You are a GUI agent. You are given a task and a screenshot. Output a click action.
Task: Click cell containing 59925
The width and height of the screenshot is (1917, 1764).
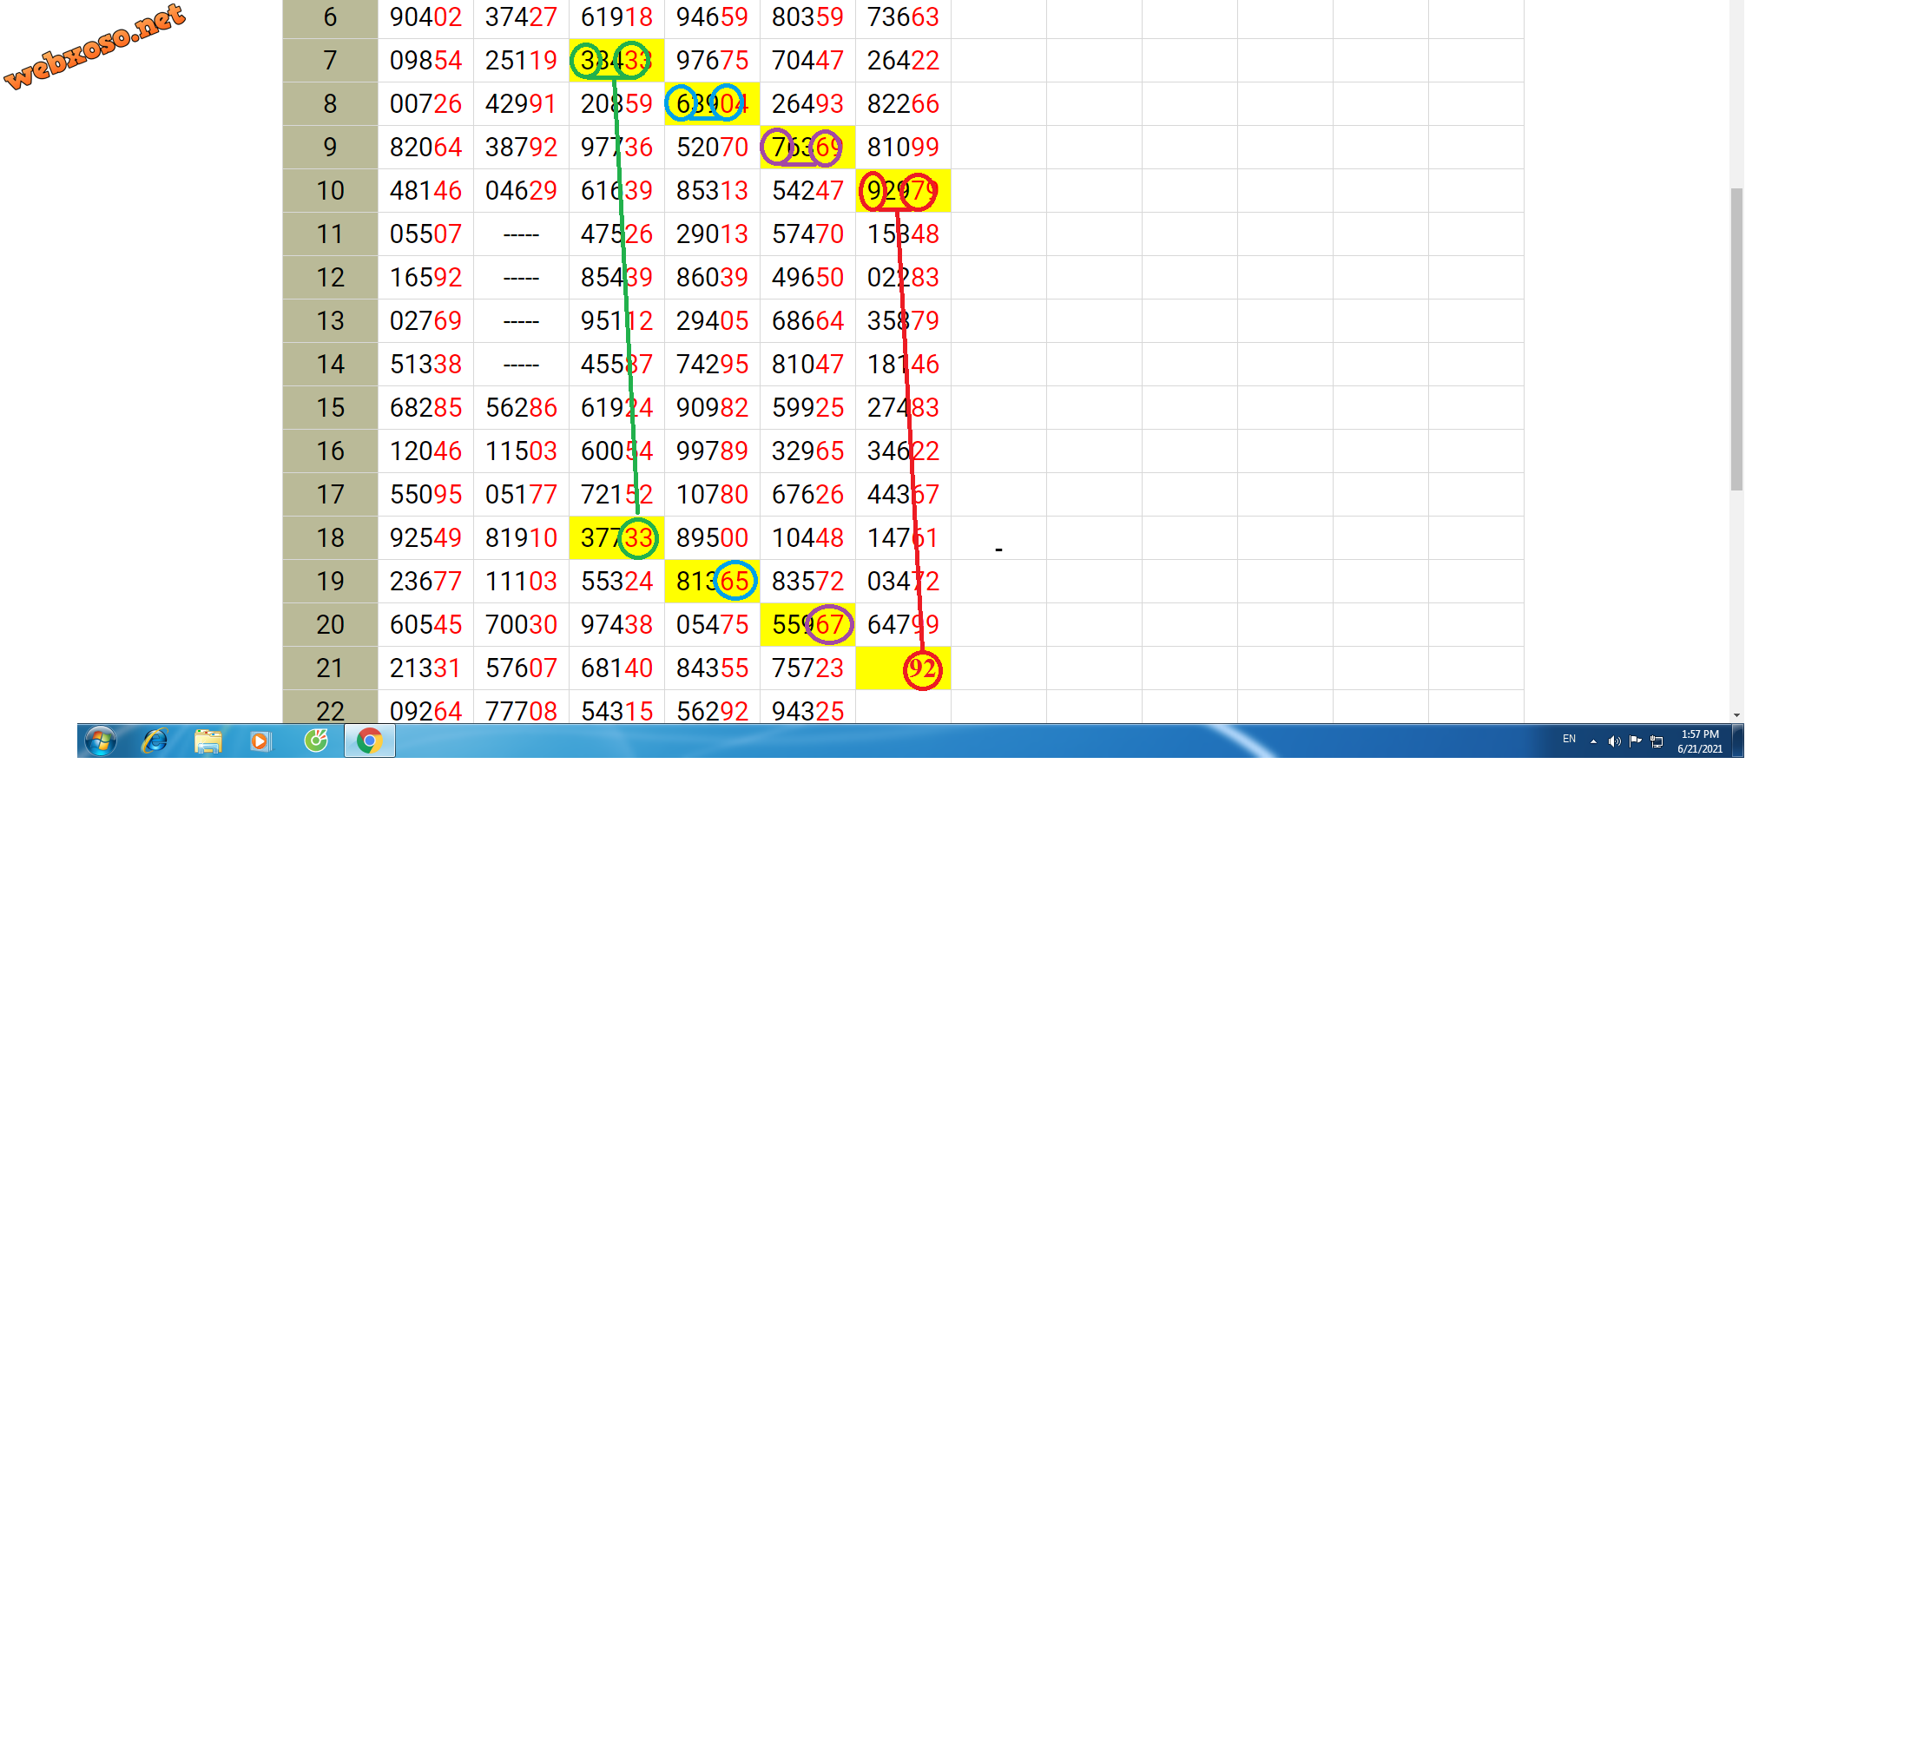click(807, 408)
